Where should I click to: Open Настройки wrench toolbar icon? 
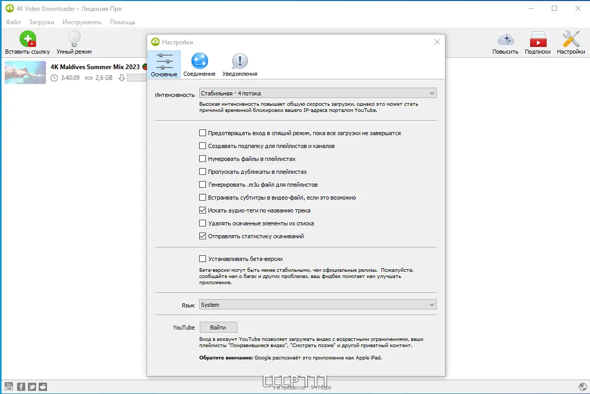tap(571, 39)
